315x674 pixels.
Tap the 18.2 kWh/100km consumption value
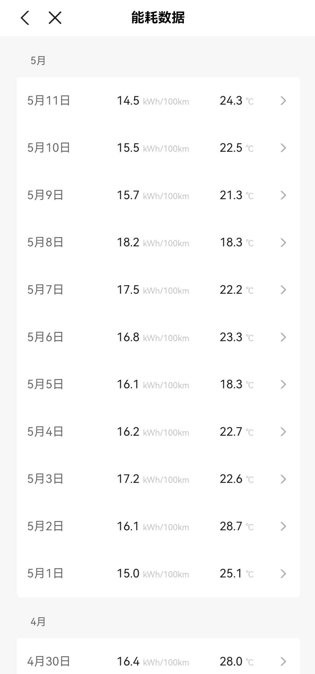153,242
